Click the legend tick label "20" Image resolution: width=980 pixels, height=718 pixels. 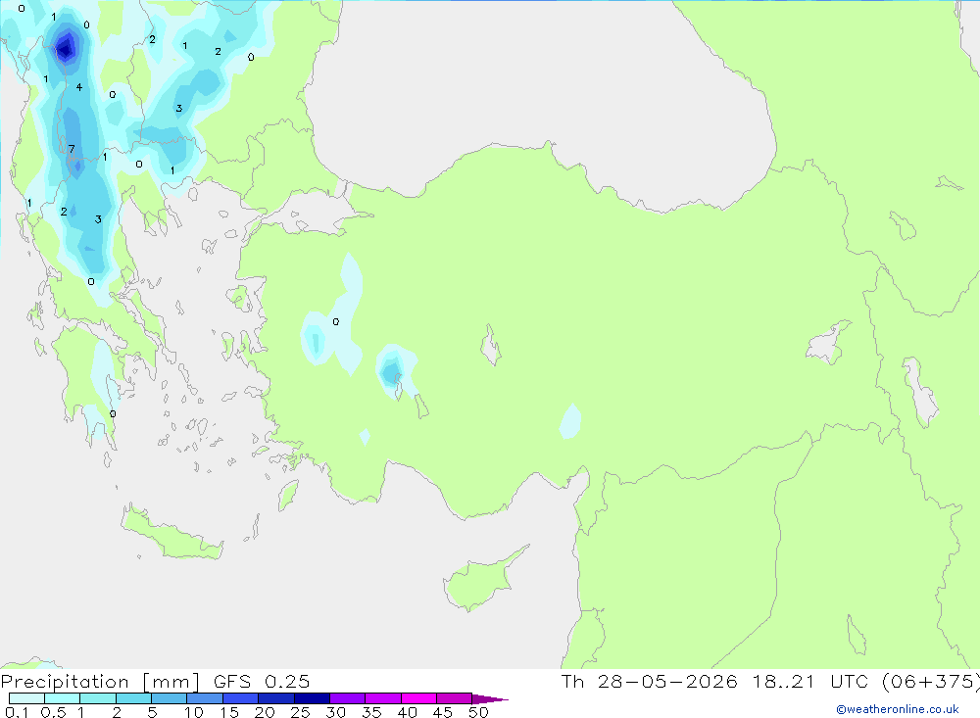point(265,712)
